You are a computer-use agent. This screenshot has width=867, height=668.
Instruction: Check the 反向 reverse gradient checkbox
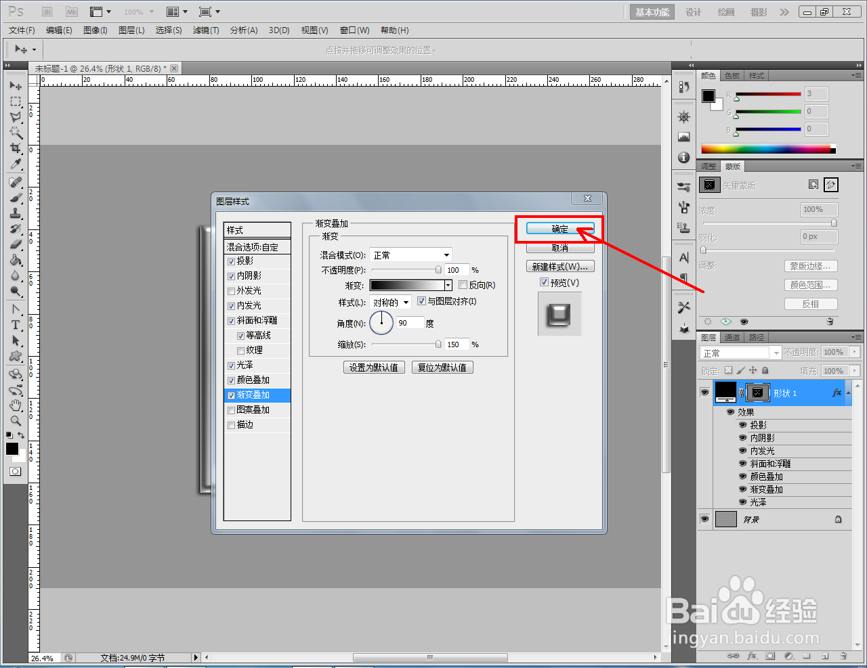pyautogui.click(x=463, y=285)
